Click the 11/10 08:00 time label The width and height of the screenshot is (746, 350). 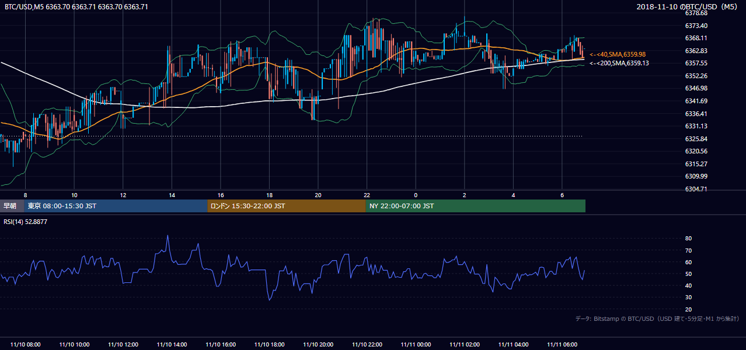coord(25,345)
